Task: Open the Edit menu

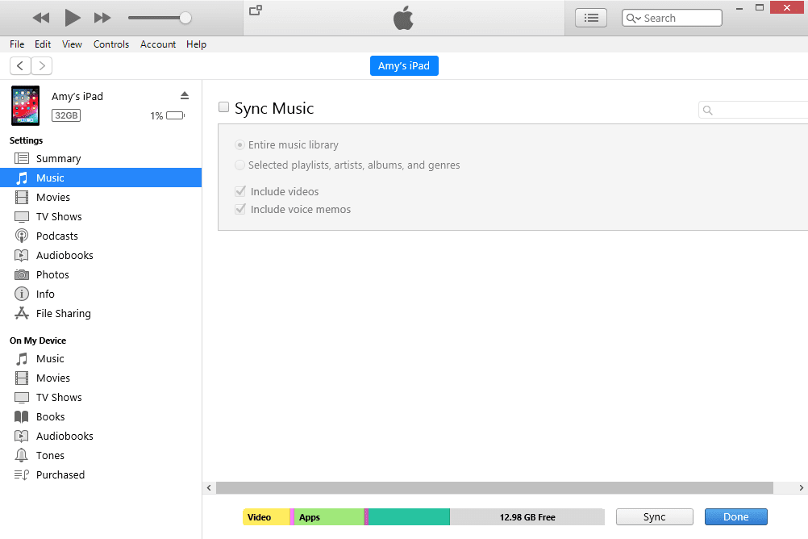Action: coord(43,44)
